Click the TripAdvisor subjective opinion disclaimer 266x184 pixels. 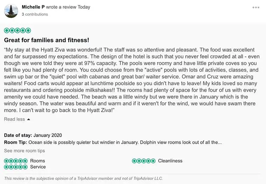pyautogui.click(x=83, y=178)
